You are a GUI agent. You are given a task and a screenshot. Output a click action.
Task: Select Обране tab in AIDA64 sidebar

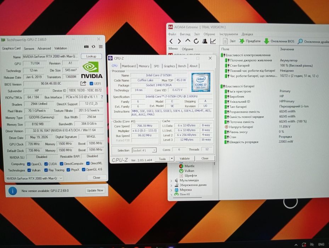click(x=187, y=49)
